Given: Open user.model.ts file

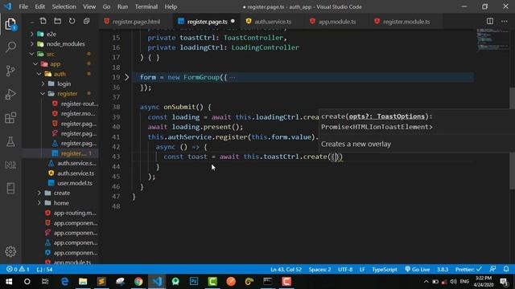Looking at the screenshot, I should 75,183.
